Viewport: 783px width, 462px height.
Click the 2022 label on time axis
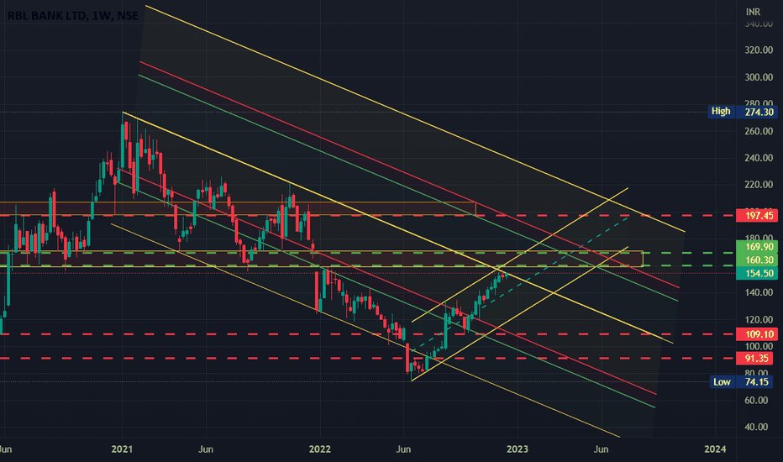coord(319,449)
